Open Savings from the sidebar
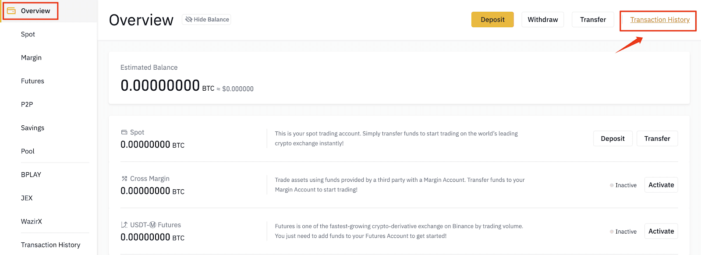701x255 pixels. tap(32, 128)
